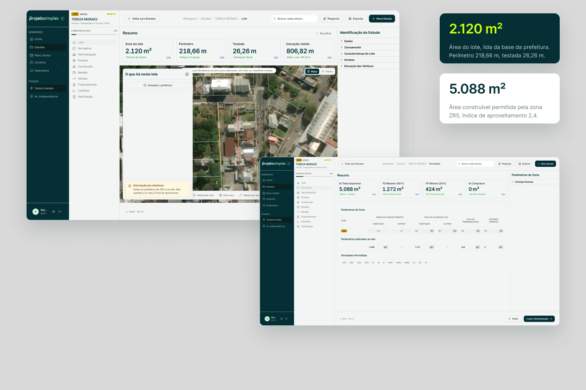586x390 pixels.
Task: Click Voltar button in Normativa window footer
Action: pyautogui.click(x=513, y=319)
